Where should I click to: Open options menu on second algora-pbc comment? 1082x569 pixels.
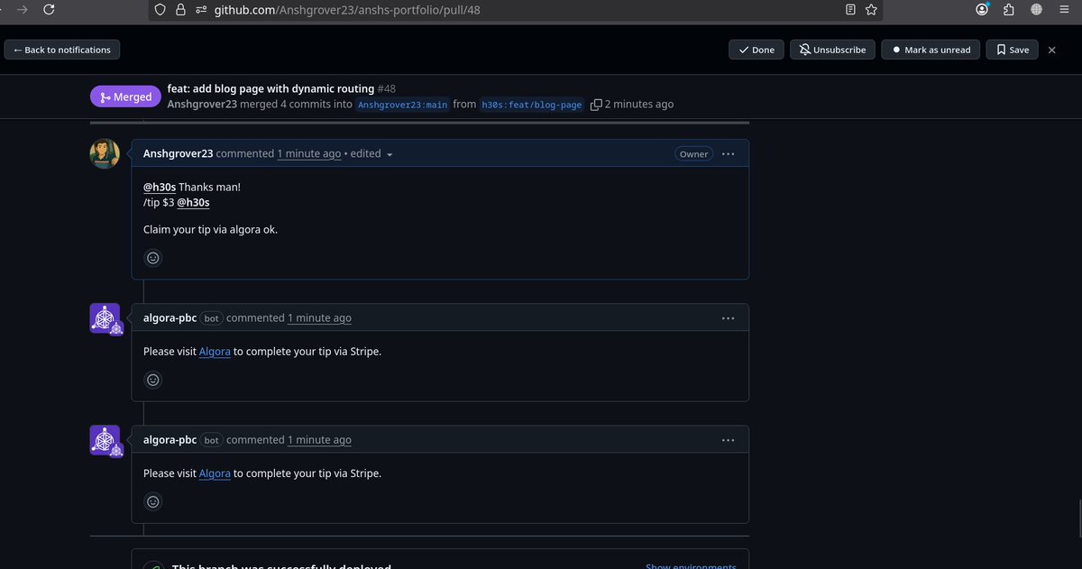coord(728,440)
